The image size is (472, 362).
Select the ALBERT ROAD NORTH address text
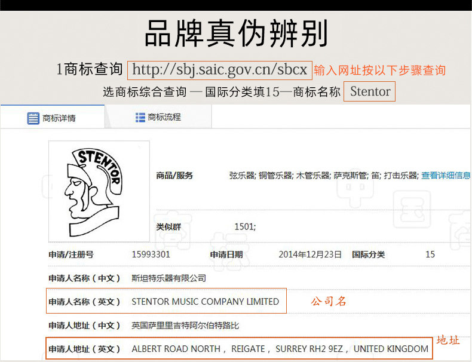pyautogui.click(x=280, y=349)
